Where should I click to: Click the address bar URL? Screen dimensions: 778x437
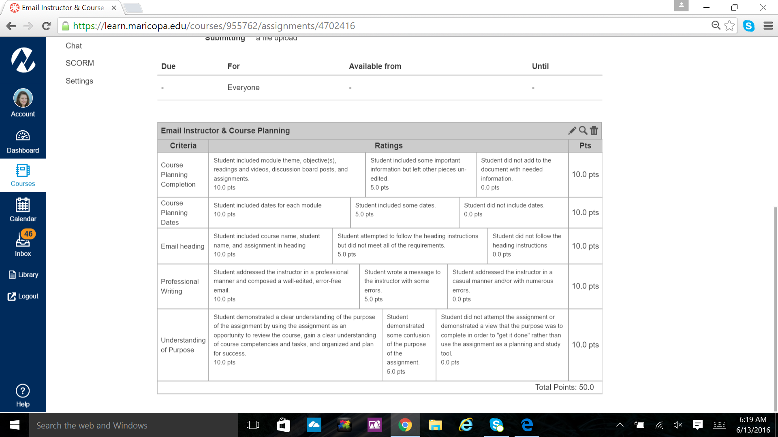click(214, 26)
